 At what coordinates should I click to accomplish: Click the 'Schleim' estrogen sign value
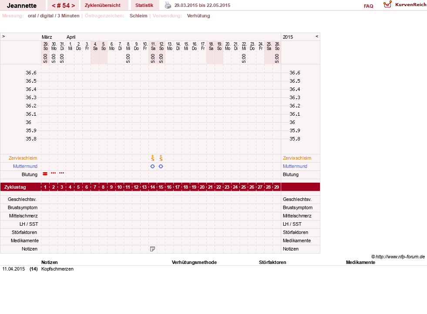(x=138, y=16)
